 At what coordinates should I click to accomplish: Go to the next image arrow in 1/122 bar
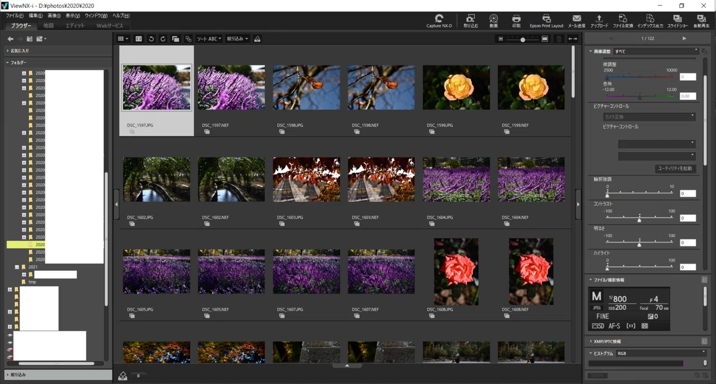[684, 39]
